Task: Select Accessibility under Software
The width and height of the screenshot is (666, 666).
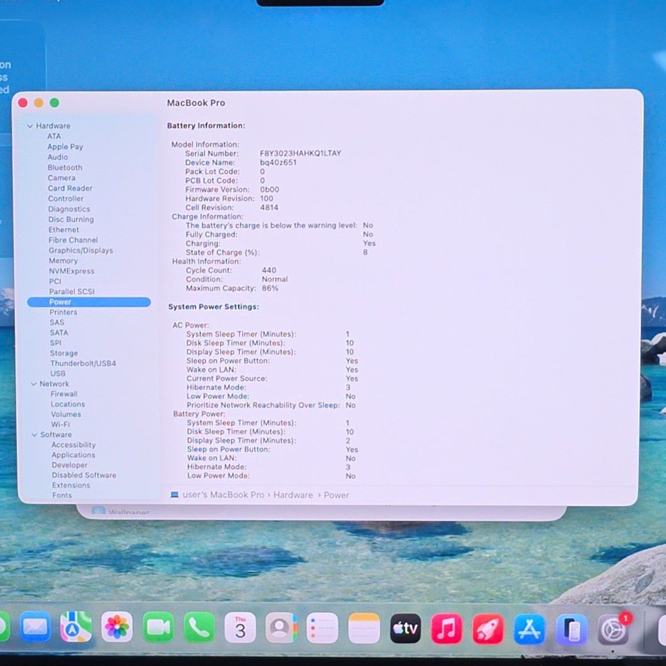Action: click(x=74, y=445)
